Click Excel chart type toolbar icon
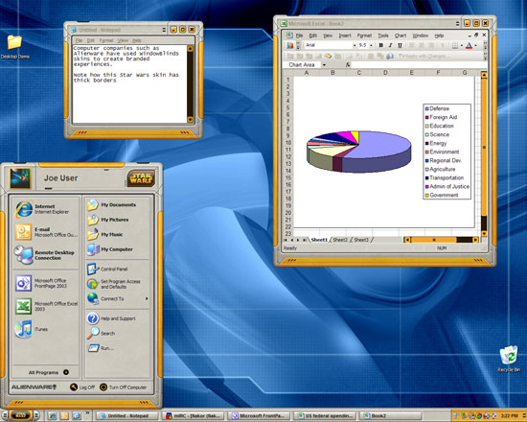The image size is (527, 422). 289,45
